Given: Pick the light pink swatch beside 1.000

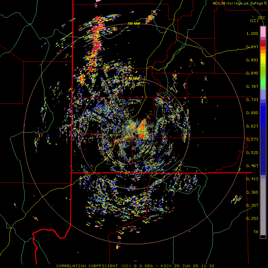Looking at the screenshot, I should [x=263, y=32].
